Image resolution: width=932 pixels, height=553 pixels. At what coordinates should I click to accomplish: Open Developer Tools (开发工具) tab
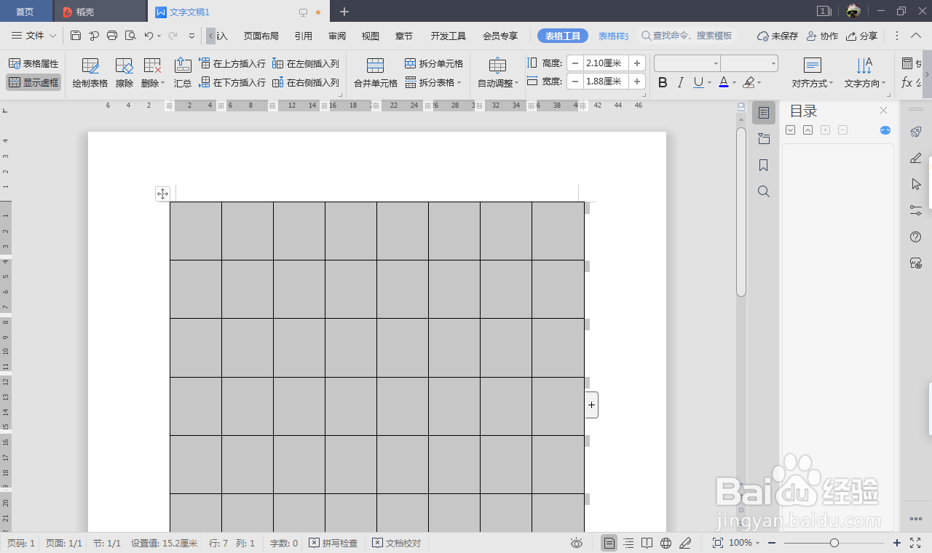(x=448, y=36)
